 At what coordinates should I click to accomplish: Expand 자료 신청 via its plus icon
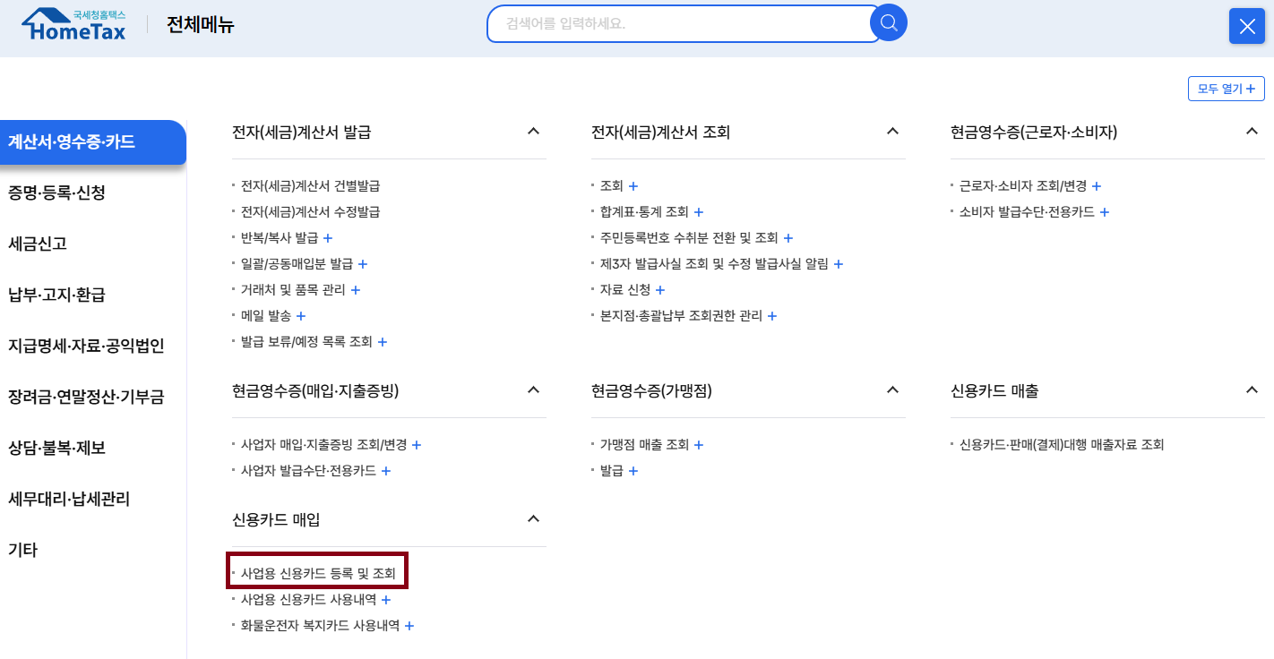[660, 289]
